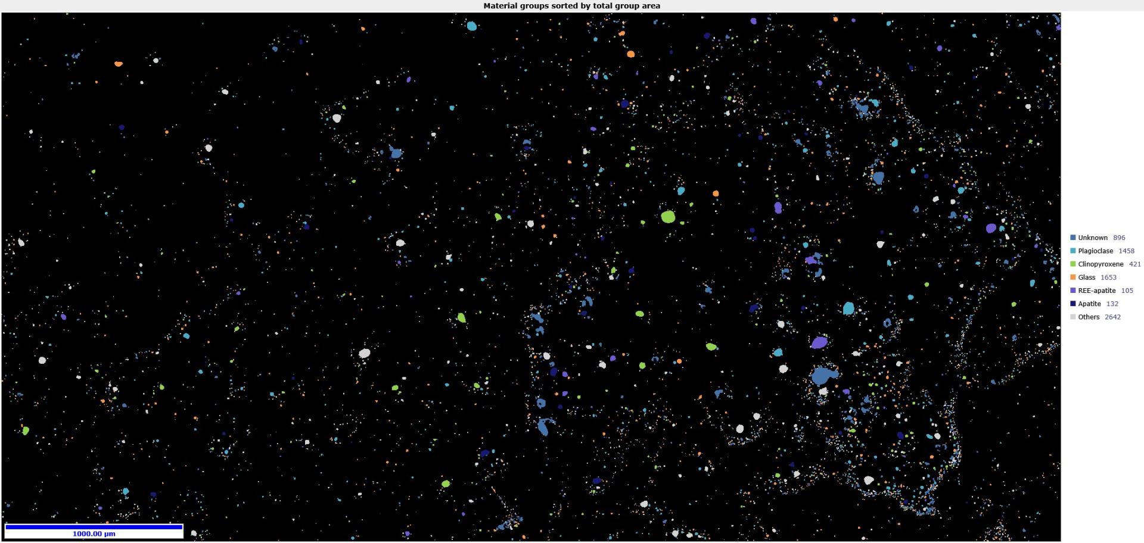Click the orange Glass legend swatch
Screen dimensions: 1144x543
1072,277
